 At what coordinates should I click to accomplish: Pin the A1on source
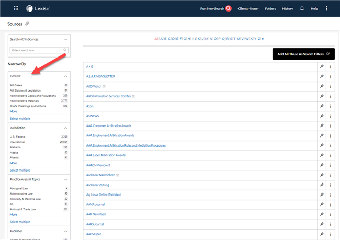(x=322, y=106)
